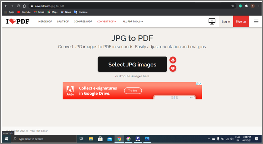Open the hamburger menu icon

coord(256,21)
